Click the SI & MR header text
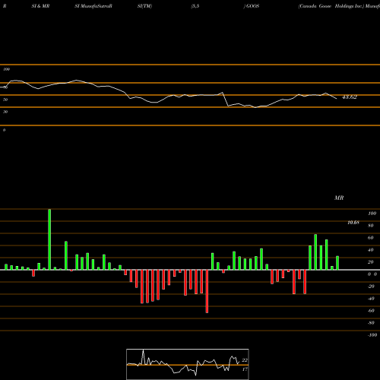 click(40, 6)
